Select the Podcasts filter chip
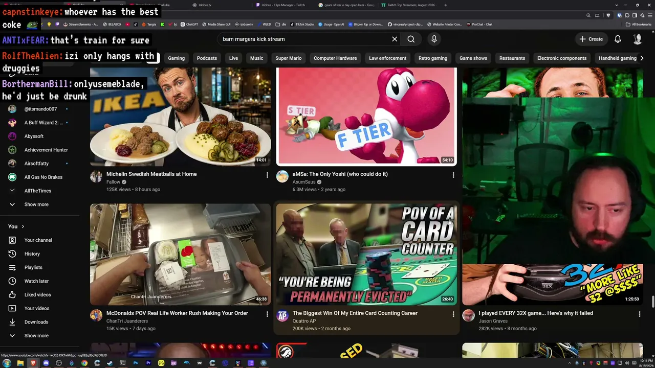Screen dimensions: 655x368 click(207, 58)
